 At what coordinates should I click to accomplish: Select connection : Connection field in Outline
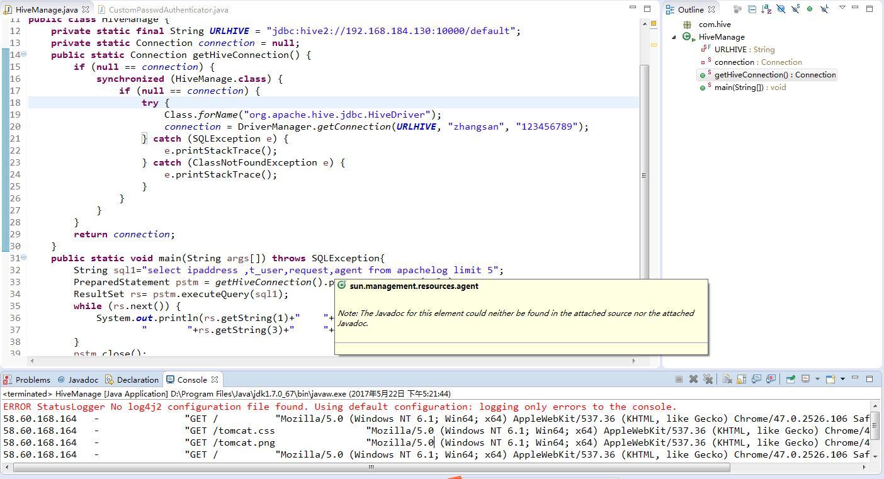pyautogui.click(x=758, y=62)
